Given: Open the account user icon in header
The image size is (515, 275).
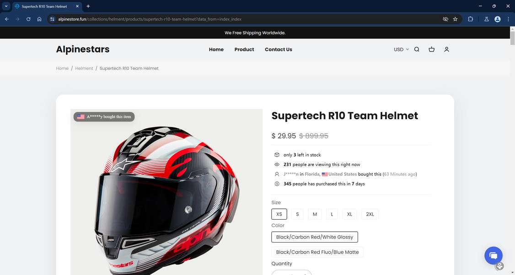Looking at the screenshot, I should [446, 49].
